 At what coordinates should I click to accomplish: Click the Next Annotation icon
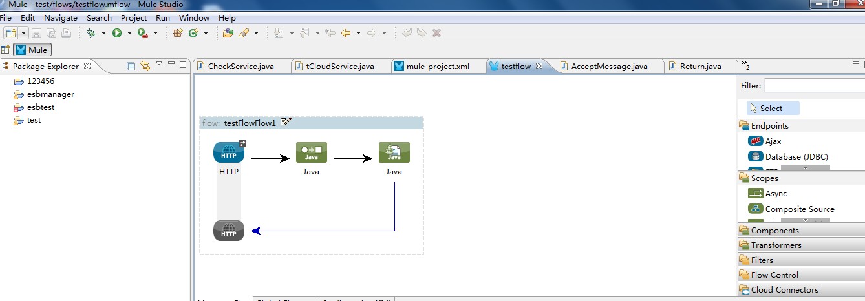279,33
